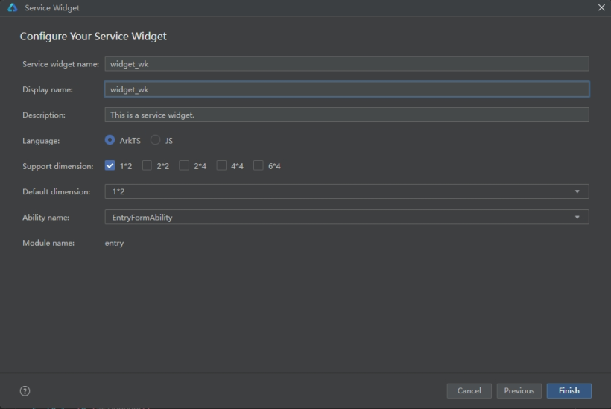Uncheck the 1*2 dimension checkbox
Screen dimensions: 611x409
[x=110, y=165]
